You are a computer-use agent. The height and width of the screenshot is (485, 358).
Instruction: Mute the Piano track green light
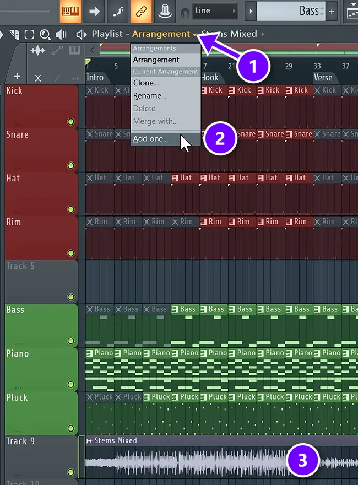[71, 385]
